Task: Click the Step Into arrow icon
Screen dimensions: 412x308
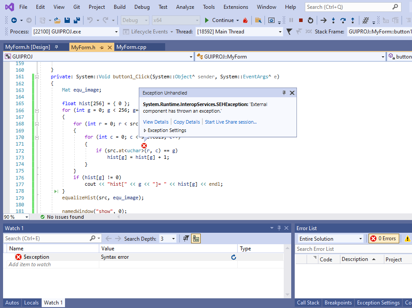Action: [333, 20]
